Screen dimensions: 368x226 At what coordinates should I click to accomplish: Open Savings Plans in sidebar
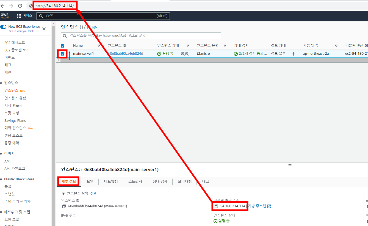[15, 121]
